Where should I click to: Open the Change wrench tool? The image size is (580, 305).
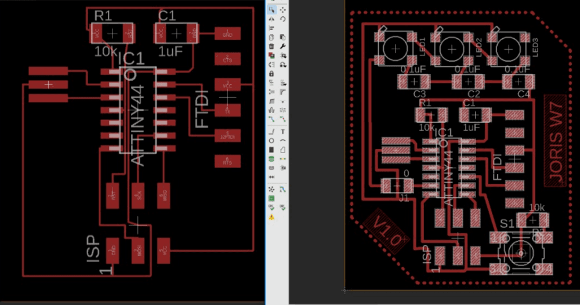pyautogui.click(x=283, y=46)
